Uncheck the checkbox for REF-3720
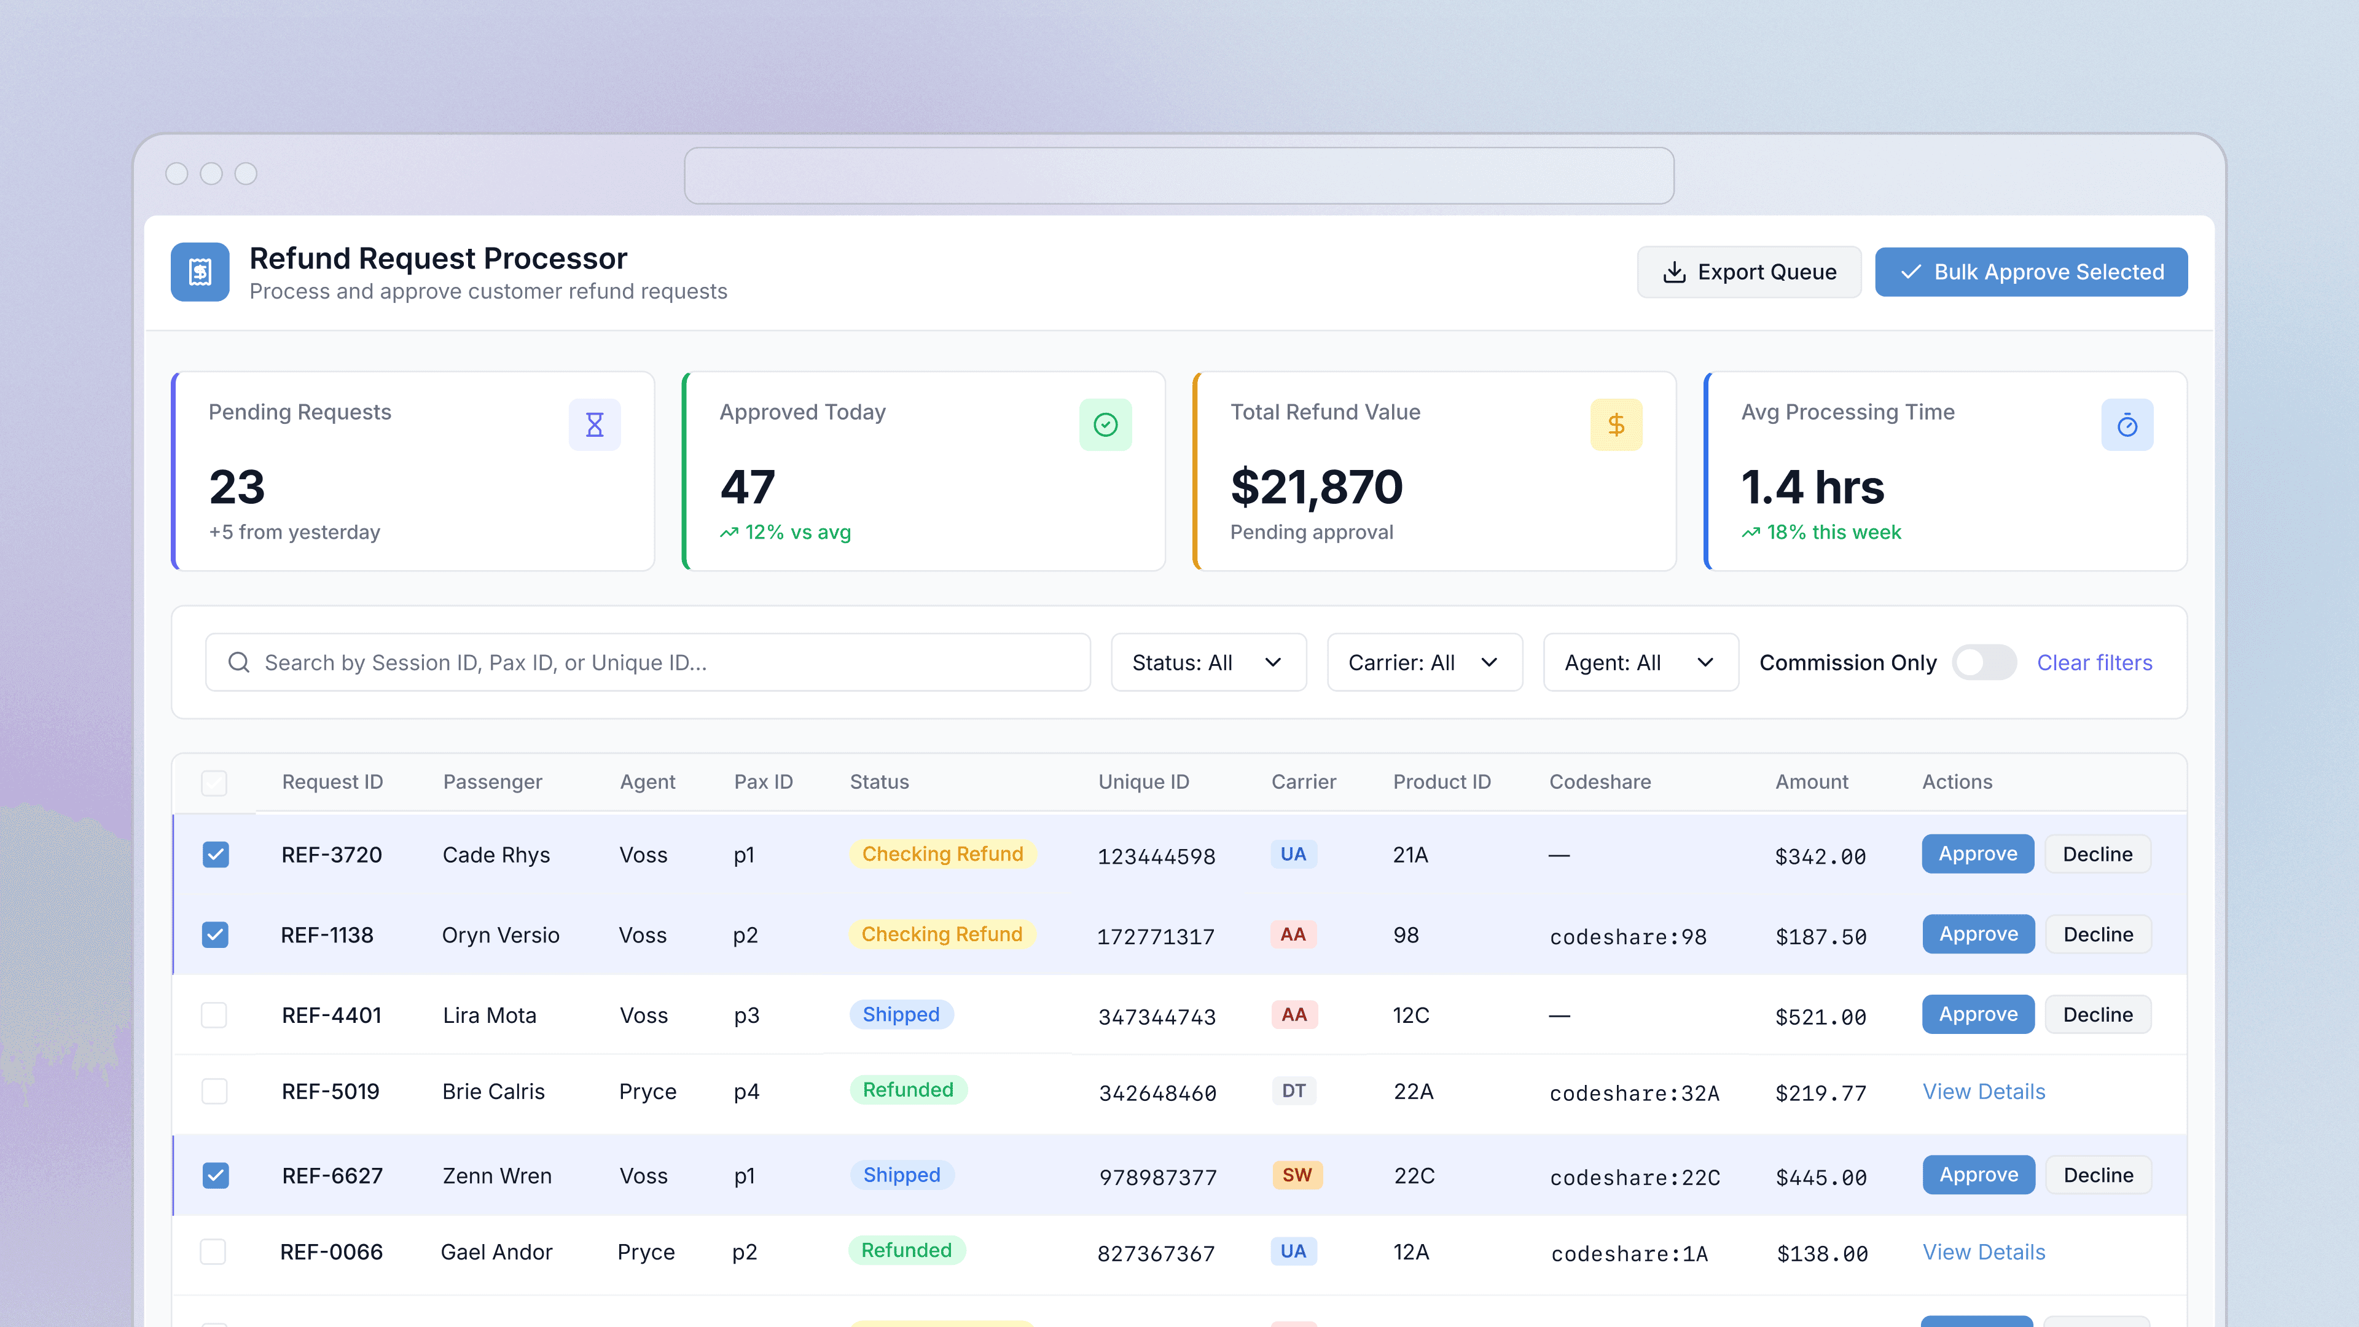Image resolution: width=2359 pixels, height=1327 pixels. (x=216, y=855)
